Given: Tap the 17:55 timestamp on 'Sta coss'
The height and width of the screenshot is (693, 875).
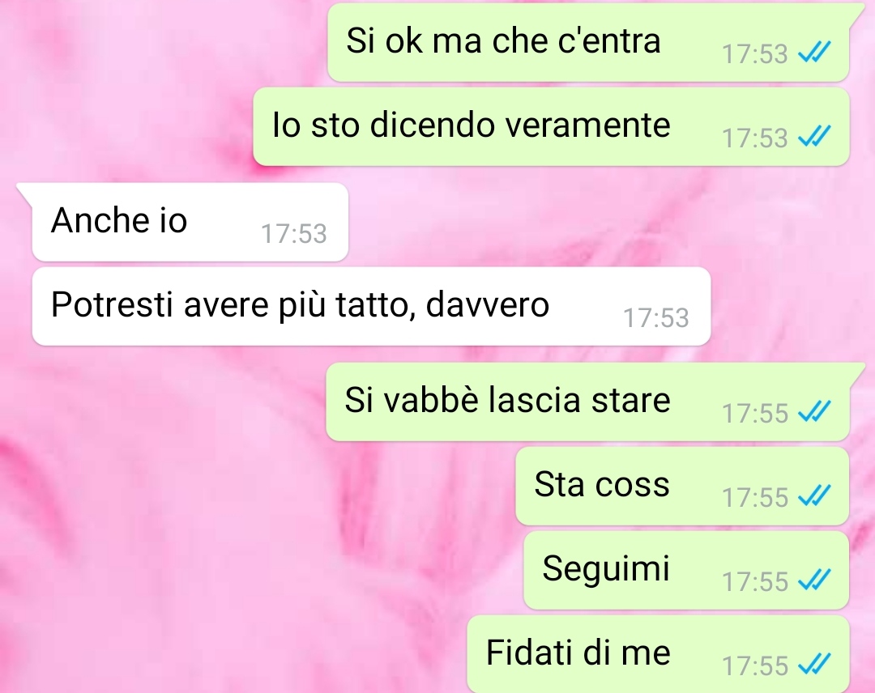Looking at the screenshot, I should (x=754, y=497).
